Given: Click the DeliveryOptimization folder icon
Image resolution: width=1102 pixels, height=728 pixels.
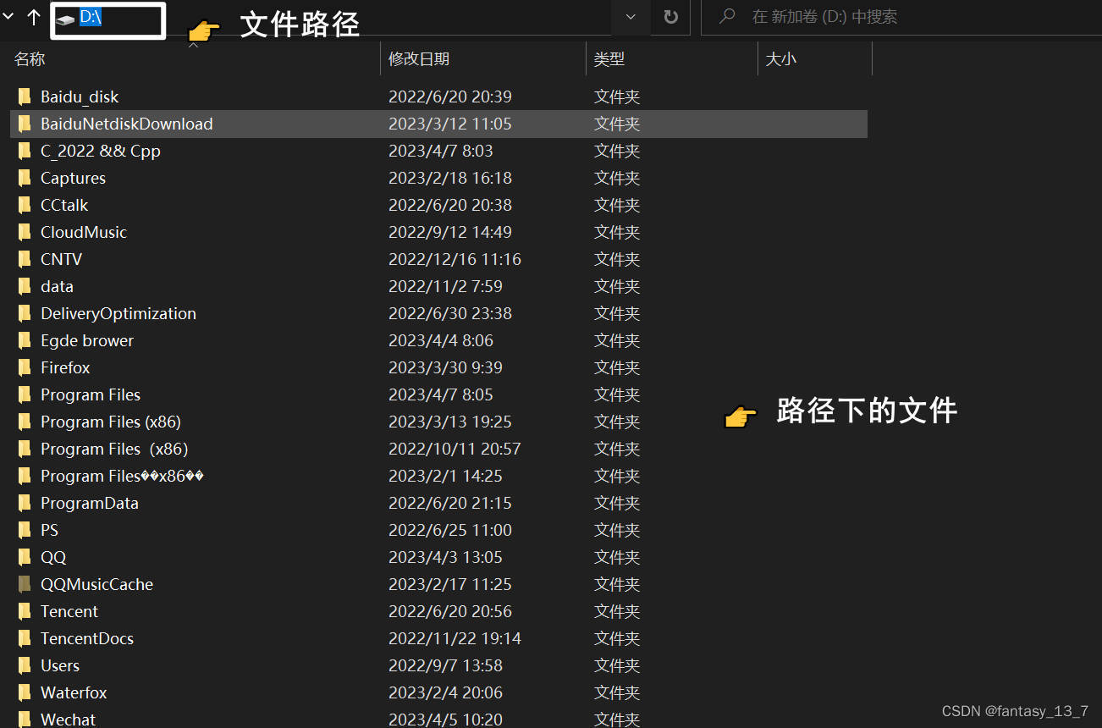Looking at the screenshot, I should [25, 313].
